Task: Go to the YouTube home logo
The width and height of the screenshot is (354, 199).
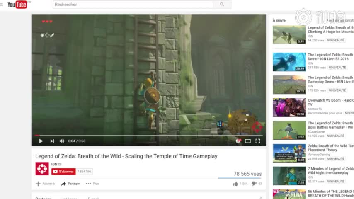Action: point(17,5)
